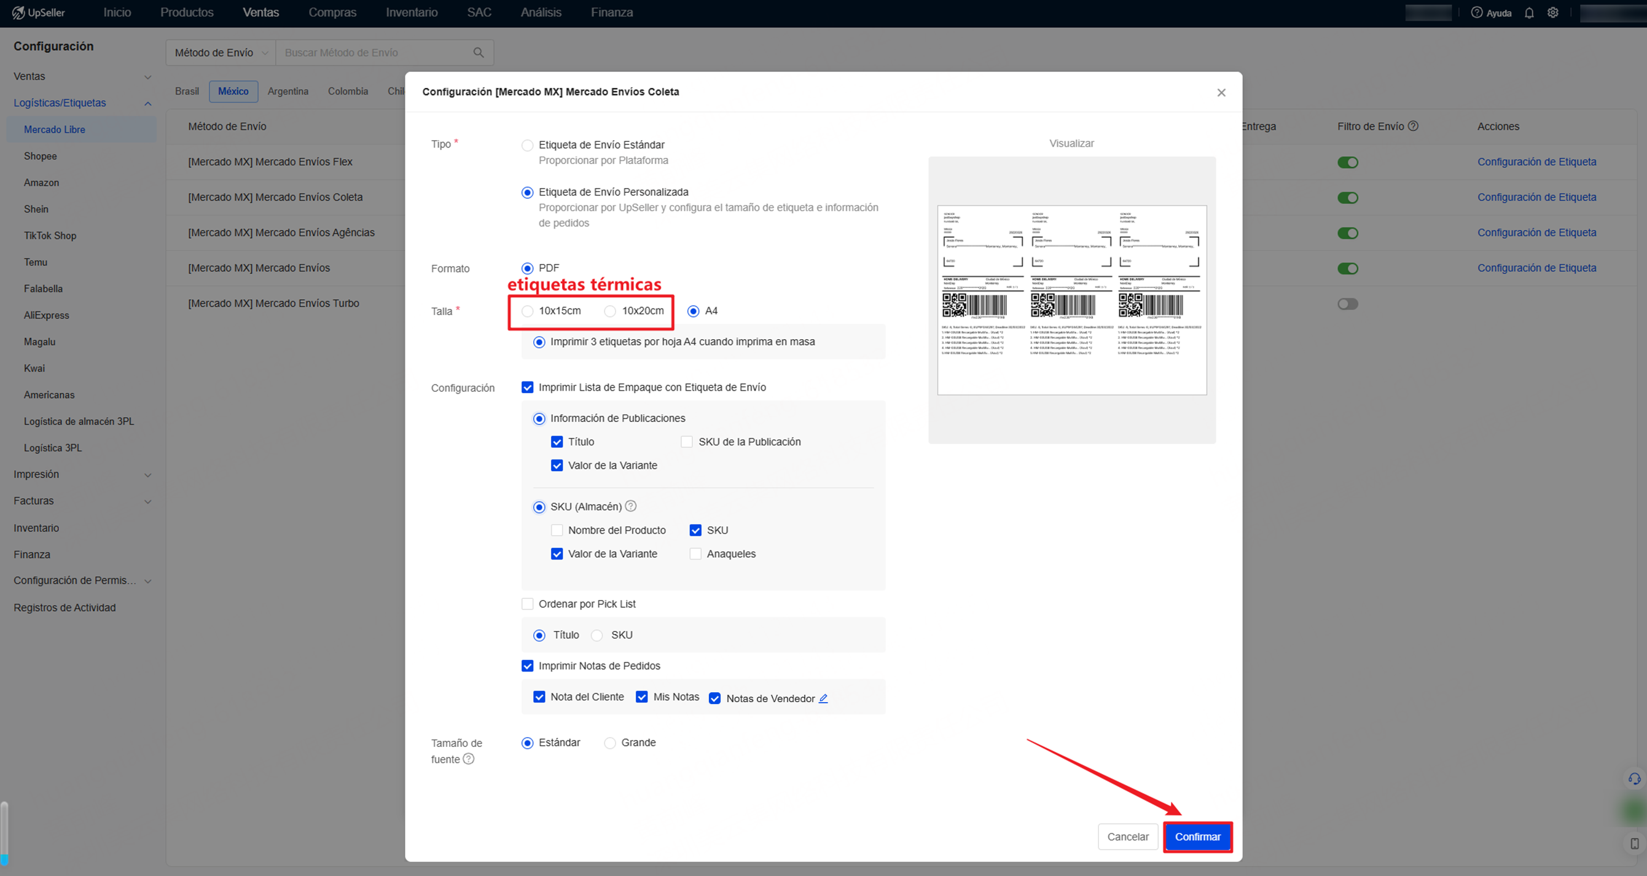Uncheck Nota del Cliente

(539, 697)
